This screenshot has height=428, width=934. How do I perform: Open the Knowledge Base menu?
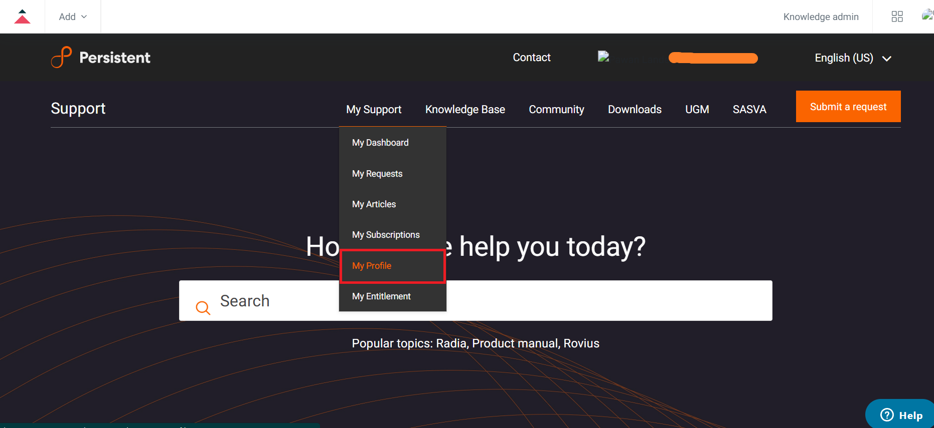tap(465, 109)
